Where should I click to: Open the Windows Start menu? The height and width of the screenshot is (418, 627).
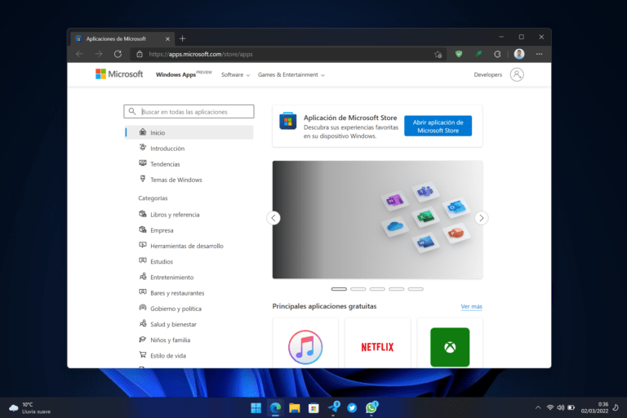[x=256, y=407]
